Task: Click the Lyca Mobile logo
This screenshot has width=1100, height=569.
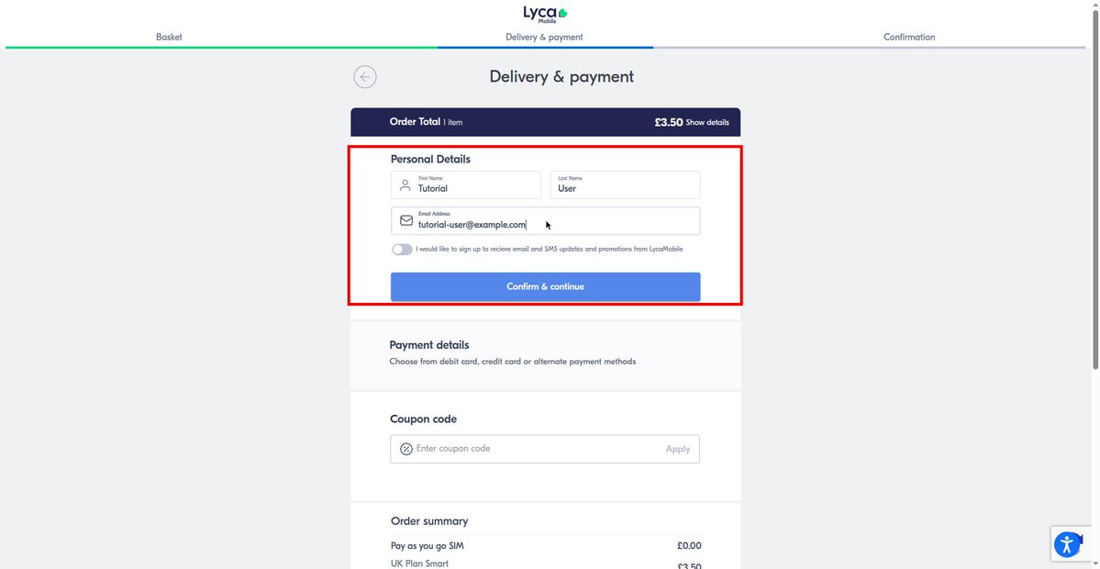Action: pyautogui.click(x=545, y=14)
